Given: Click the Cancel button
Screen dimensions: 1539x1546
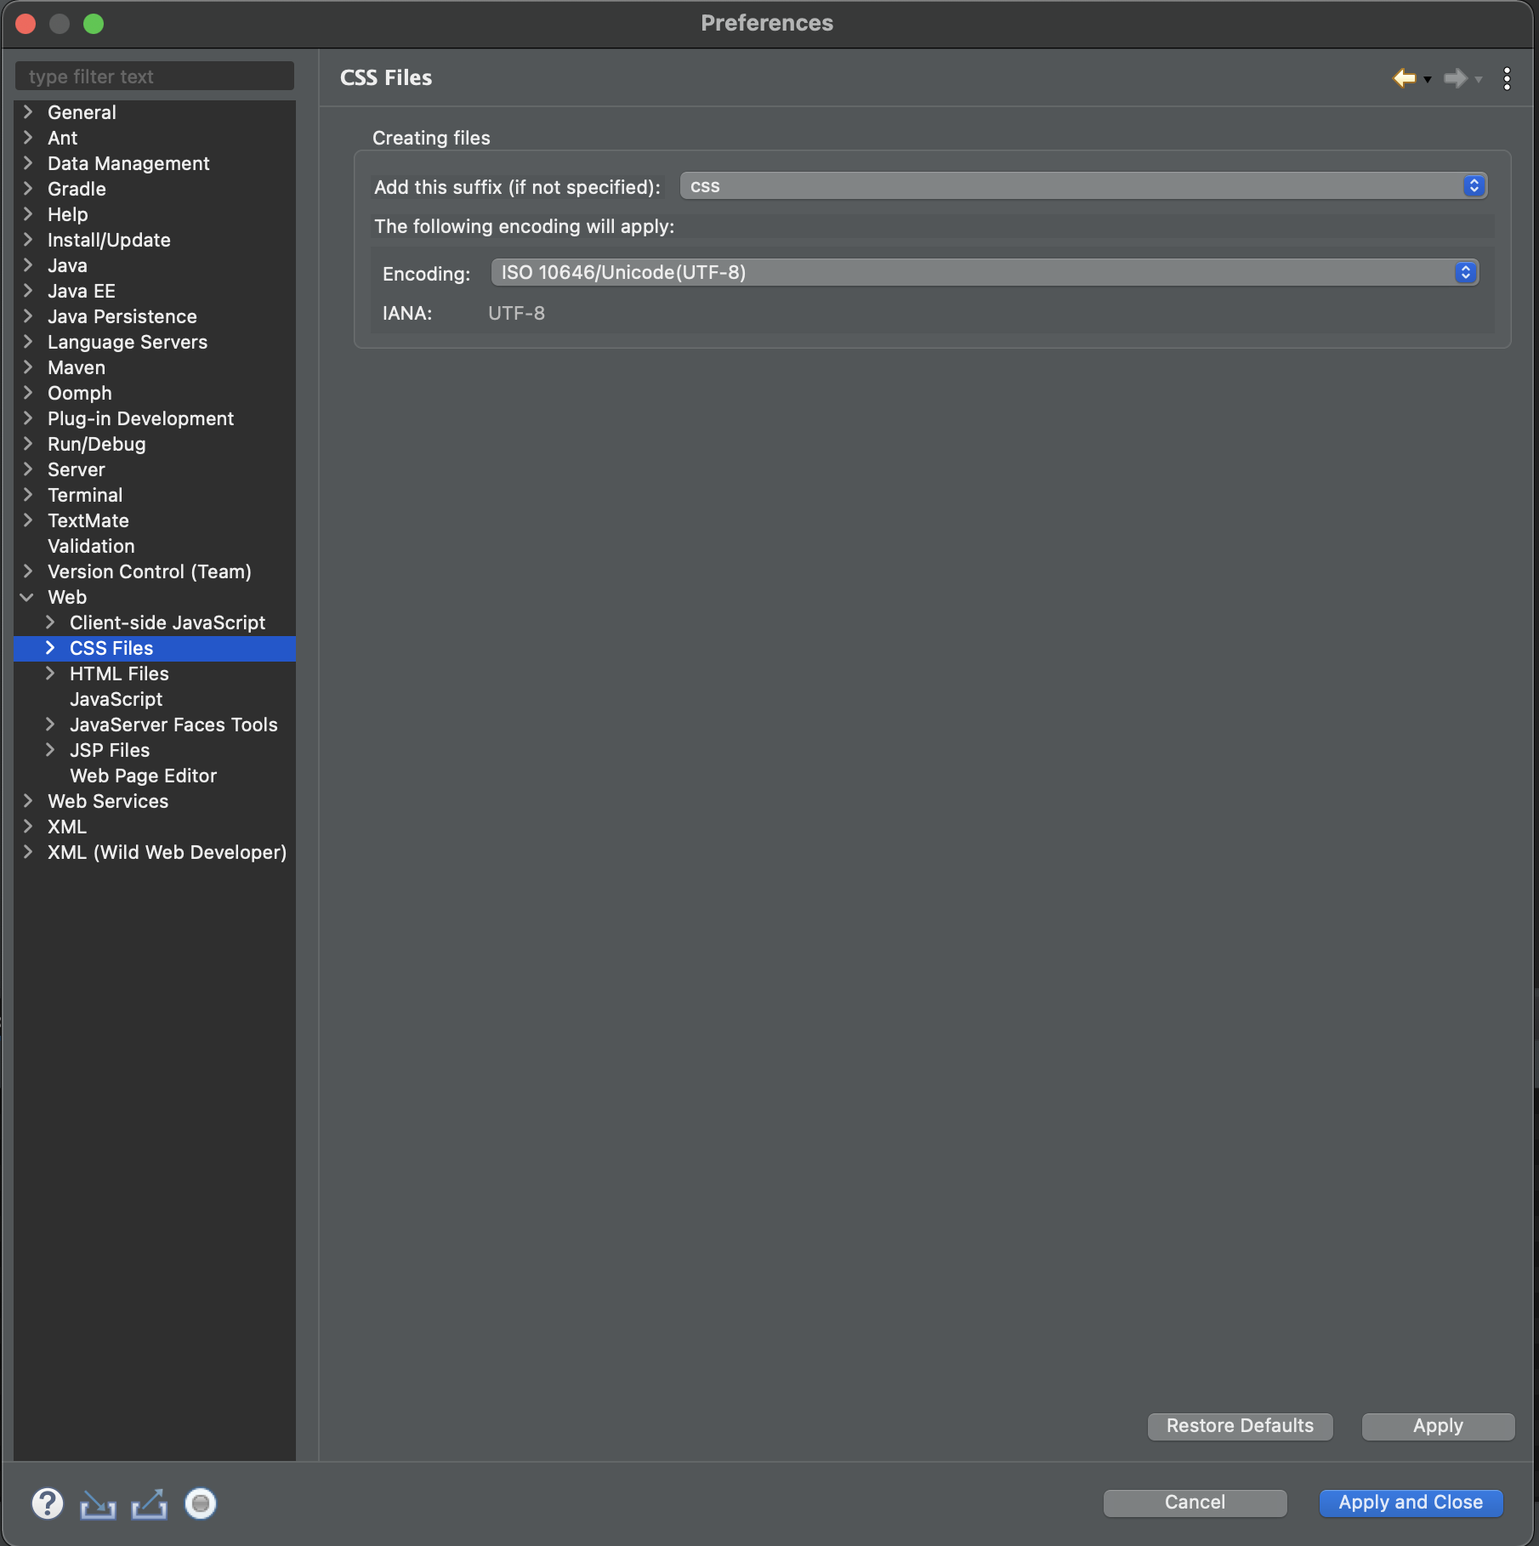Looking at the screenshot, I should tap(1195, 1503).
